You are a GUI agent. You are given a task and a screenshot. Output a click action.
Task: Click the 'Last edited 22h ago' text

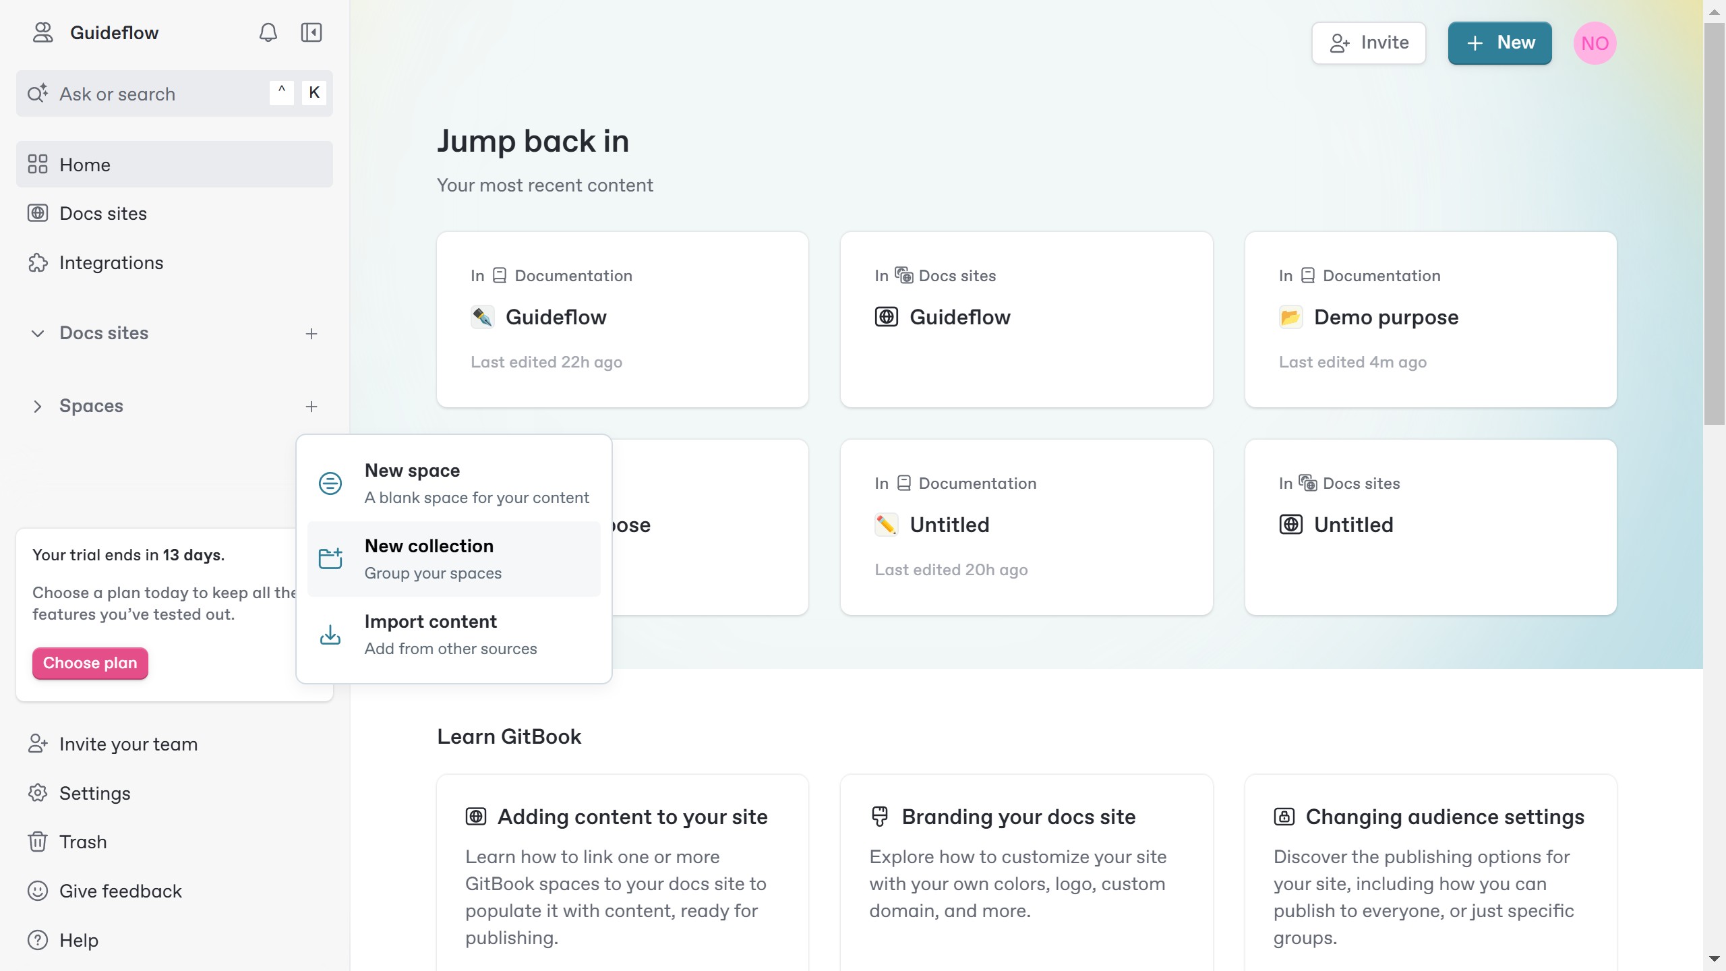[546, 362]
